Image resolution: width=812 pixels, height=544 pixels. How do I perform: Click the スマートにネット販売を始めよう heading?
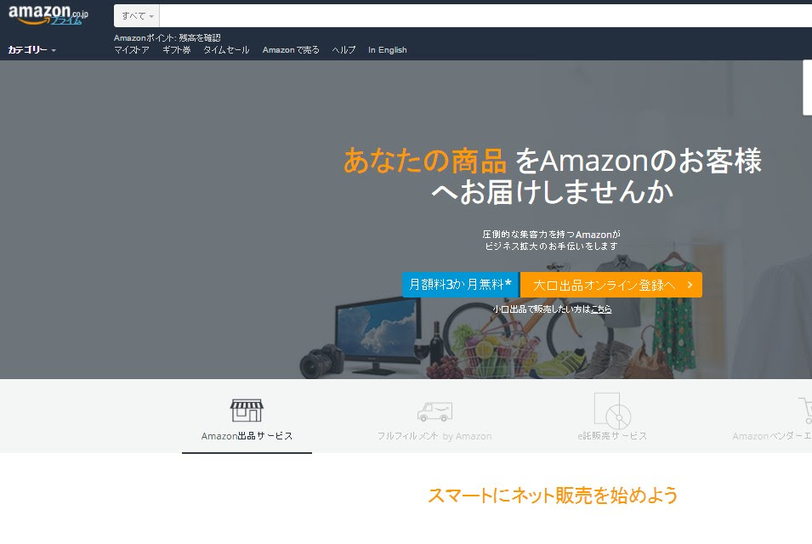click(x=553, y=496)
